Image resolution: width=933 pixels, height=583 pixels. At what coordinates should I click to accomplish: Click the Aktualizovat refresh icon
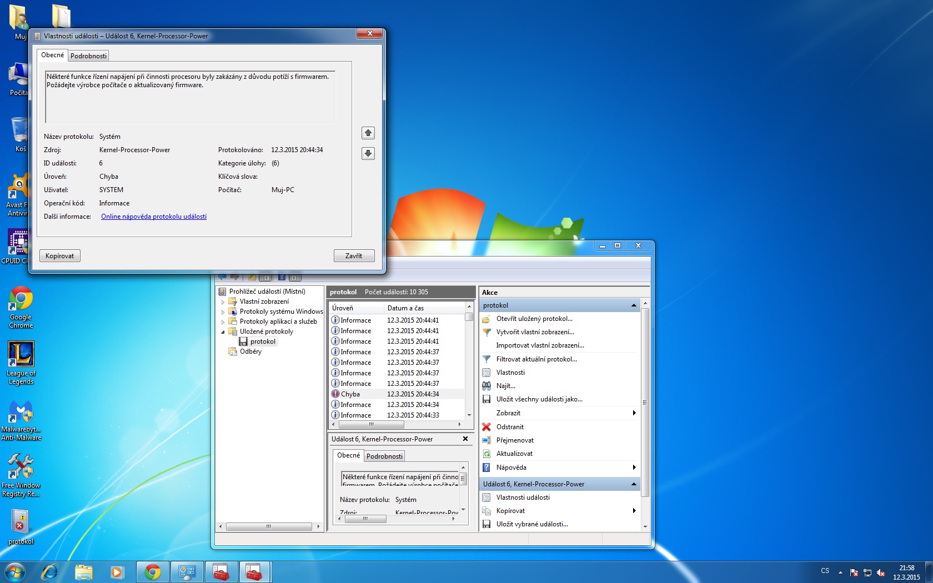tap(486, 454)
